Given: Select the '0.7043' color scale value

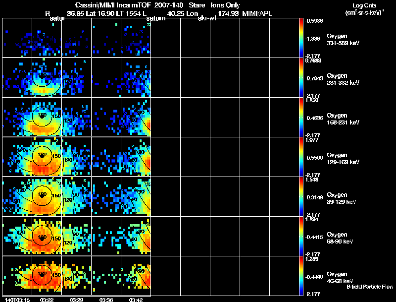Looking at the screenshot, I should (315, 78).
